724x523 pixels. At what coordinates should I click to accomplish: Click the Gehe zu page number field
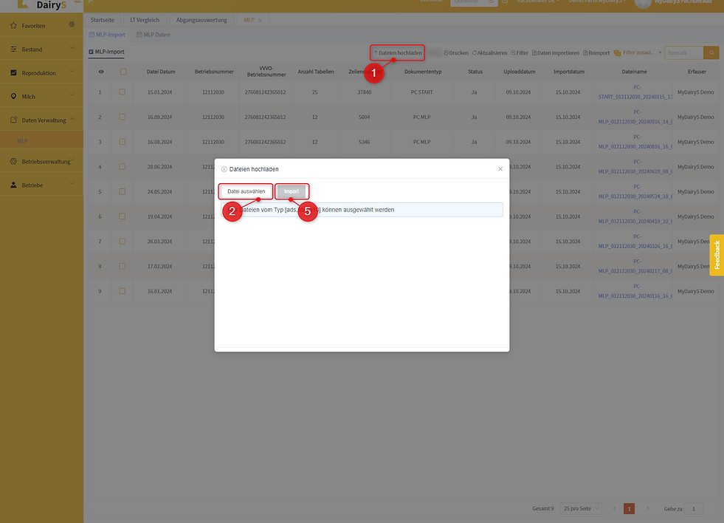pyautogui.click(x=694, y=509)
